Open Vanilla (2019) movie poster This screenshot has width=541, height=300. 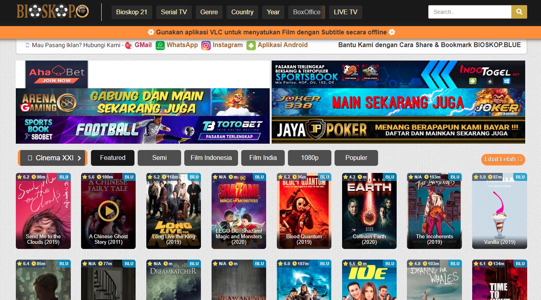click(499, 211)
